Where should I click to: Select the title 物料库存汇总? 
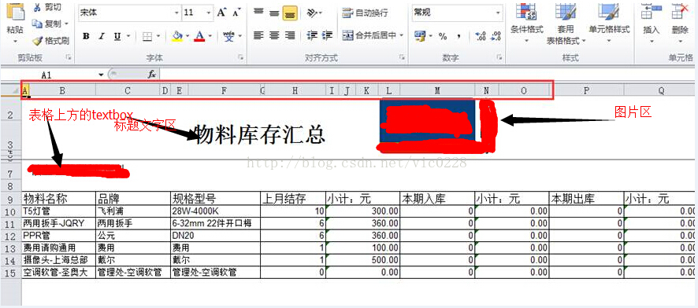click(x=261, y=134)
